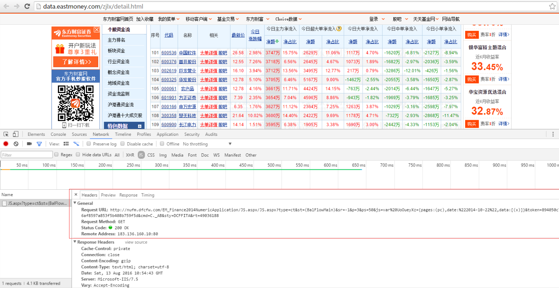
Task: Open Choice数据 dropdown menu
Action: pos(288,19)
